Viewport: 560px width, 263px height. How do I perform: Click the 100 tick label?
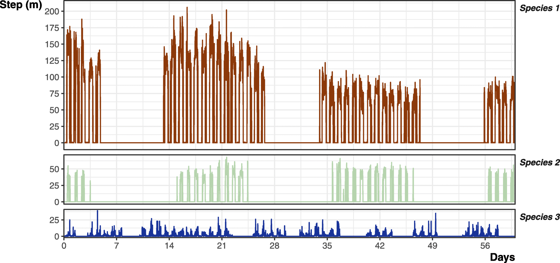pos(52,77)
